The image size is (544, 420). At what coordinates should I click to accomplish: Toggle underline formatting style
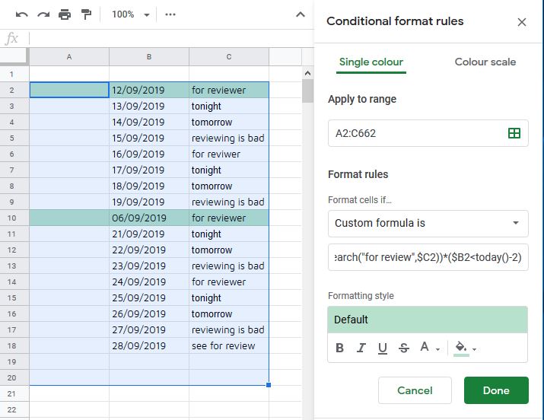[x=383, y=348]
